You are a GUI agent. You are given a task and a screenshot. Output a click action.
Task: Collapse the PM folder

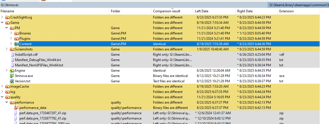(x=7, y=28)
